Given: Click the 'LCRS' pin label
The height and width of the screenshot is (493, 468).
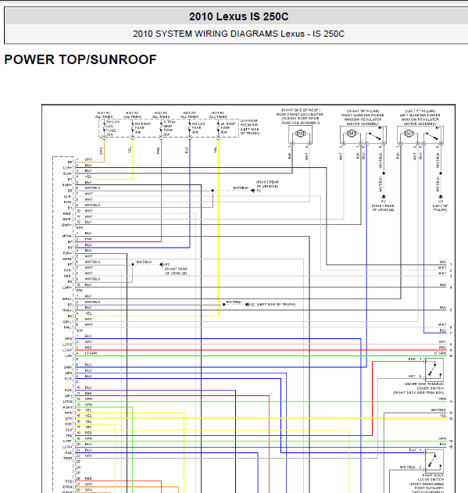Looking at the screenshot, I should tap(67, 345).
